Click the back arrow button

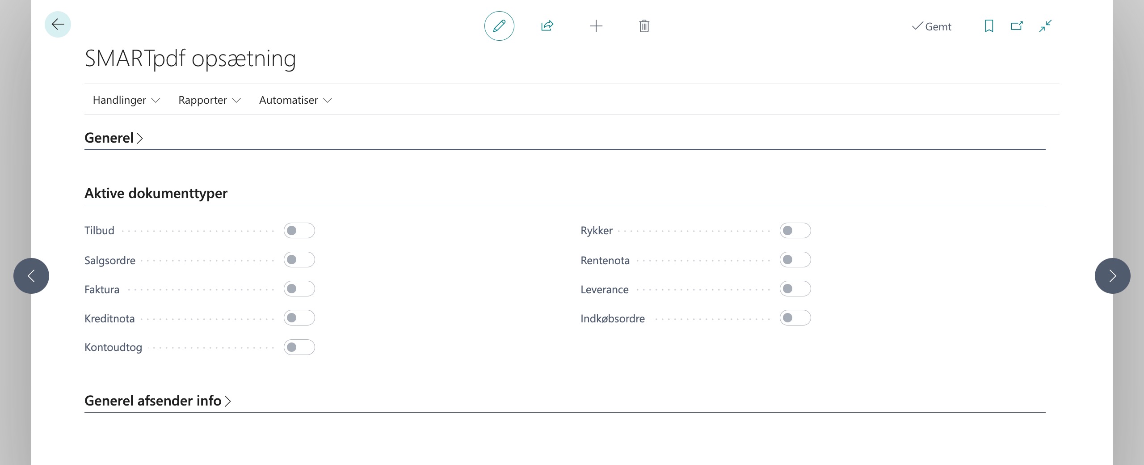point(58,25)
